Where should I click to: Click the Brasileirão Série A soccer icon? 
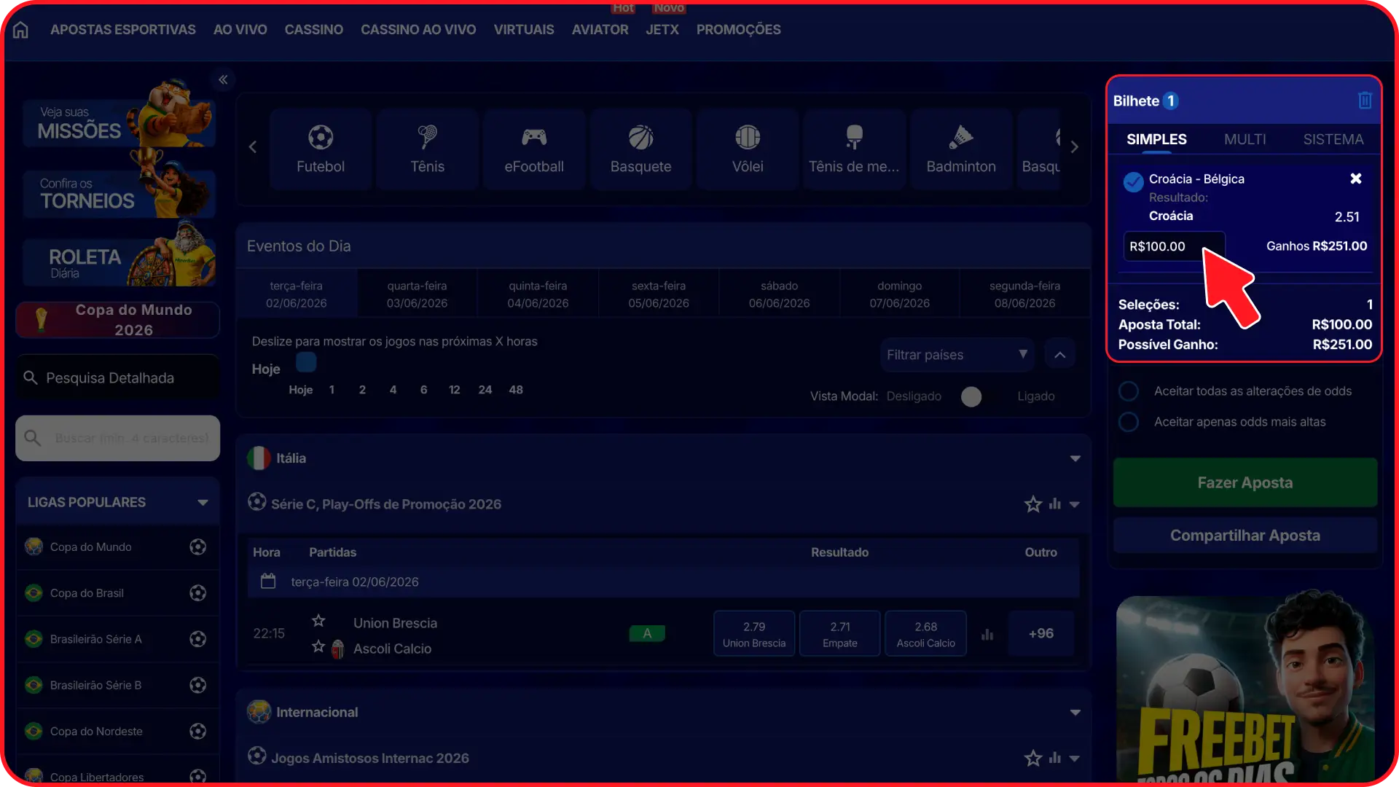[x=197, y=639]
